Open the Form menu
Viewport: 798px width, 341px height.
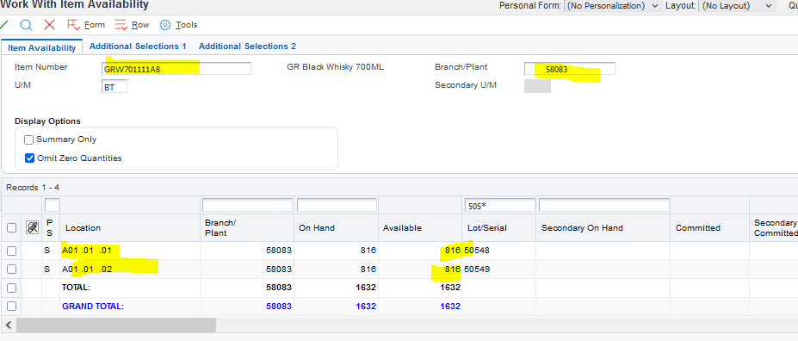click(85, 24)
